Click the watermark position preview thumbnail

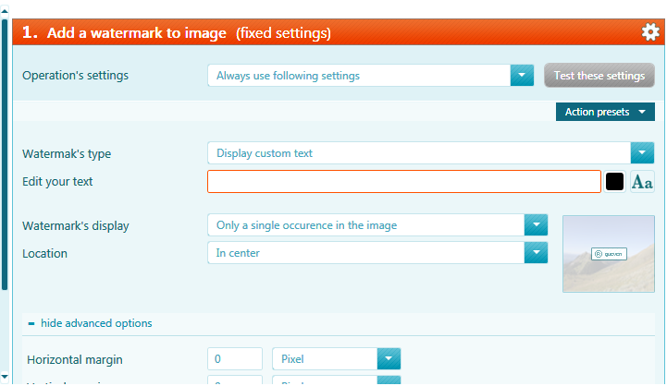(x=609, y=254)
